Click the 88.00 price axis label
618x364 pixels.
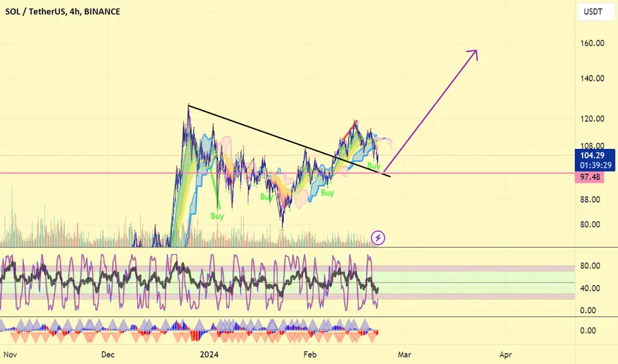(590, 199)
